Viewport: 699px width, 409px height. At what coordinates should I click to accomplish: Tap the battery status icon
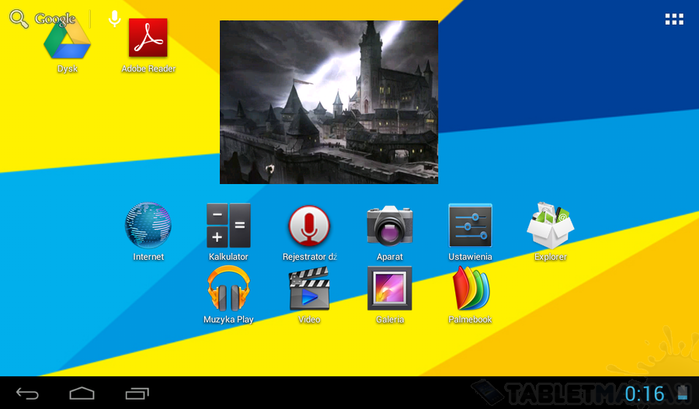click(683, 393)
